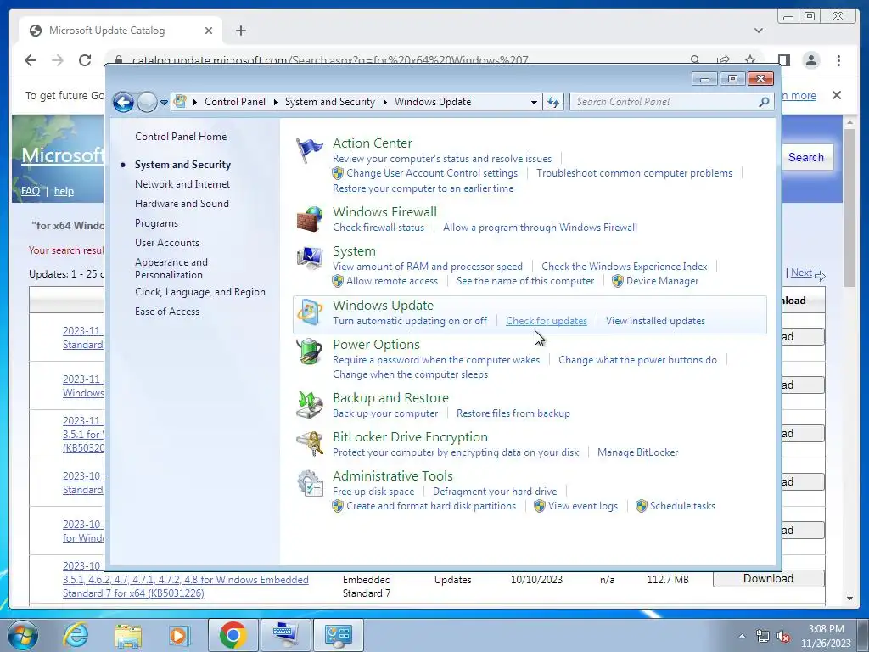Screen dimensions: 869x652
Task: Click View installed updates link
Action: point(656,321)
